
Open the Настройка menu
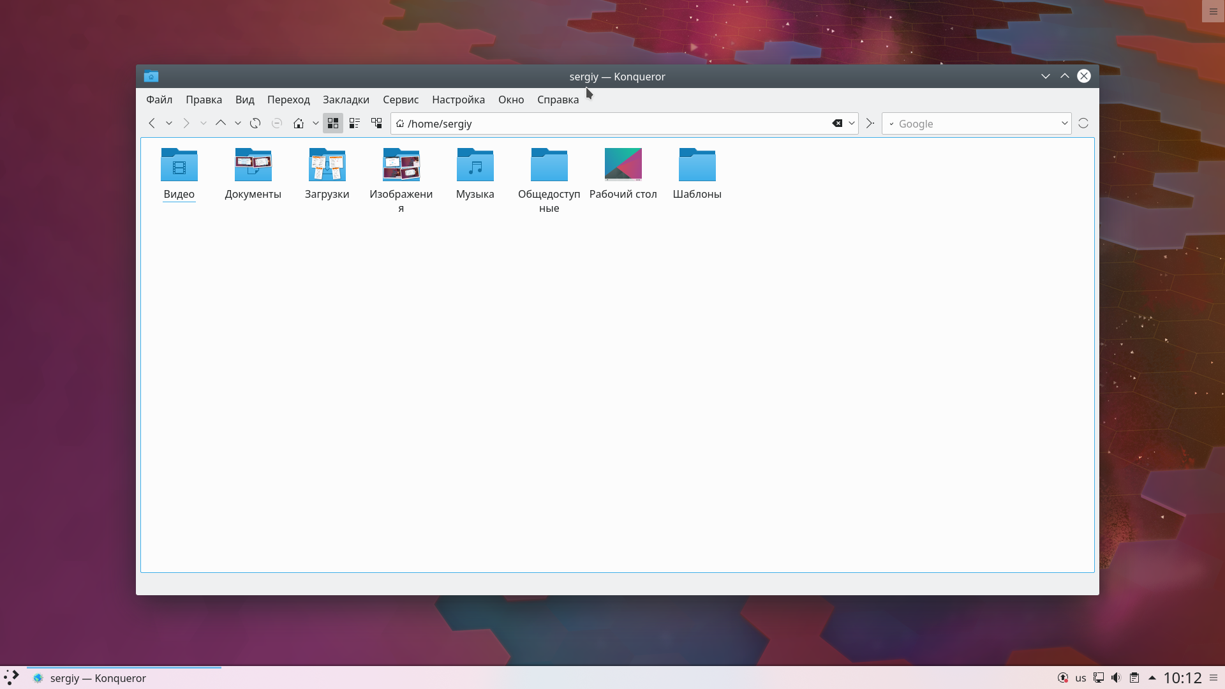pos(458,100)
